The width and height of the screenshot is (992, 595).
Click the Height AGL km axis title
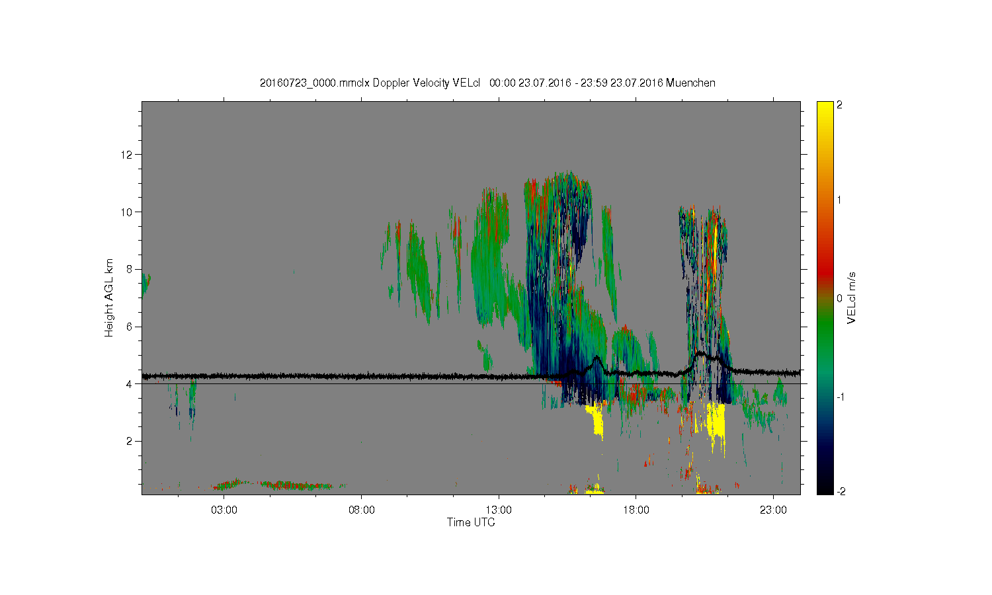click(109, 297)
